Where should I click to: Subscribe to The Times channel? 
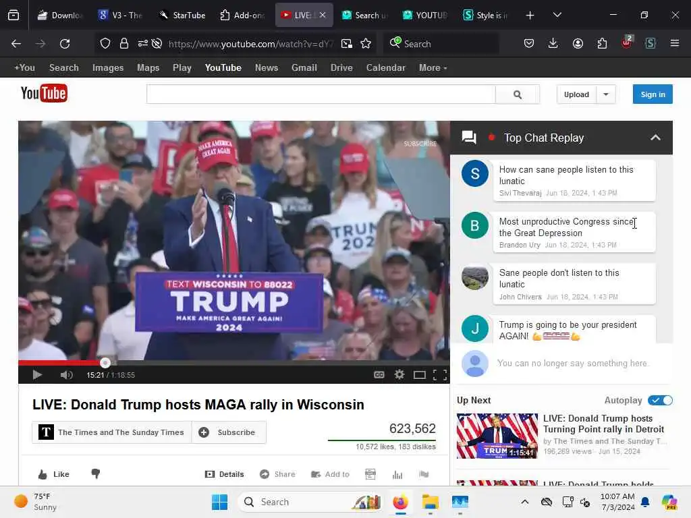pyautogui.click(x=229, y=432)
